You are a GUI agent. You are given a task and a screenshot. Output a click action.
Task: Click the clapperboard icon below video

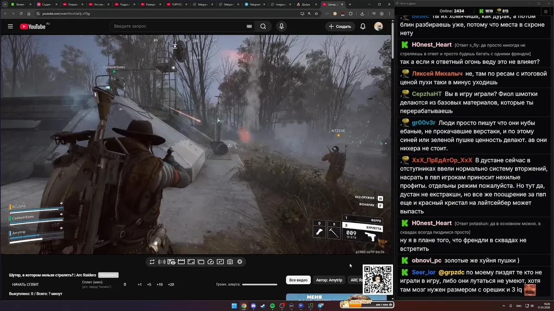(181, 262)
